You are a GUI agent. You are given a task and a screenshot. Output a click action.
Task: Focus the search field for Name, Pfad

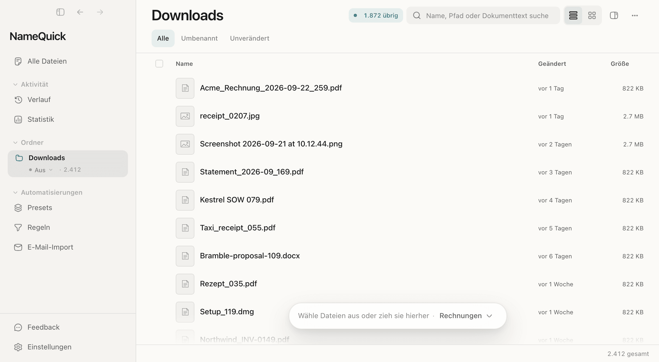point(483,15)
